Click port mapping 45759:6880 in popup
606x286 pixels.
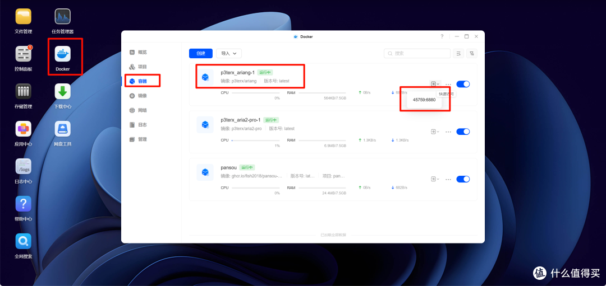click(424, 100)
